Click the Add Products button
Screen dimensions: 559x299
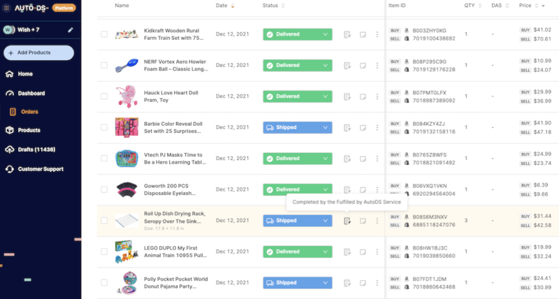point(39,52)
